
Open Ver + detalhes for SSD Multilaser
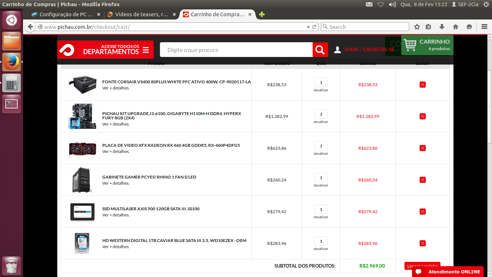coord(116,215)
